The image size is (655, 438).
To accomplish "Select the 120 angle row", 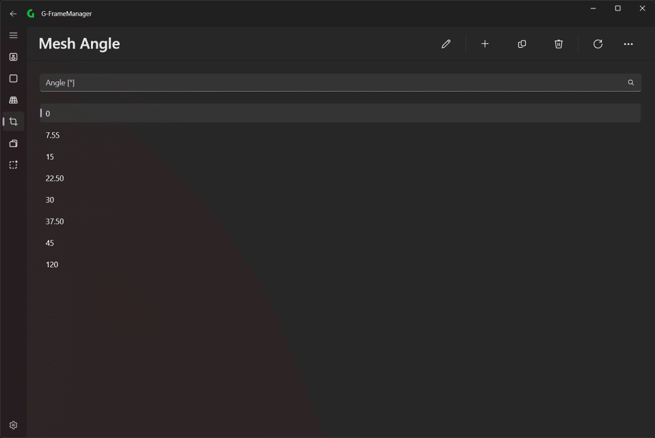I will coord(340,265).
